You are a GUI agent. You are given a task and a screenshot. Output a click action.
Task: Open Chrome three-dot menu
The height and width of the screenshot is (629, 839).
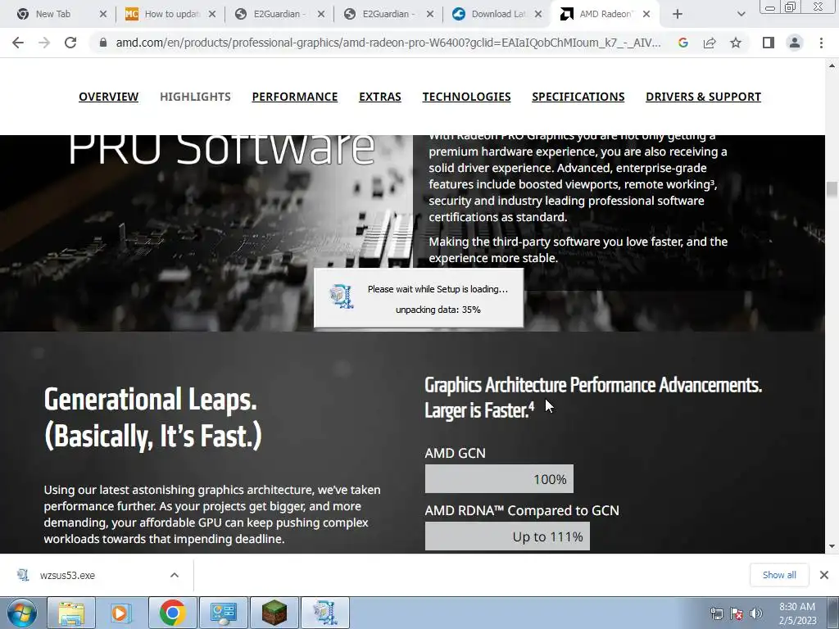(x=821, y=43)
